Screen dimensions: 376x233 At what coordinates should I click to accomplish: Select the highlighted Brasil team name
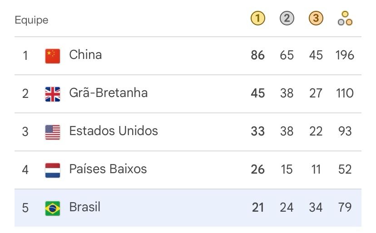[x=84, y=207]
